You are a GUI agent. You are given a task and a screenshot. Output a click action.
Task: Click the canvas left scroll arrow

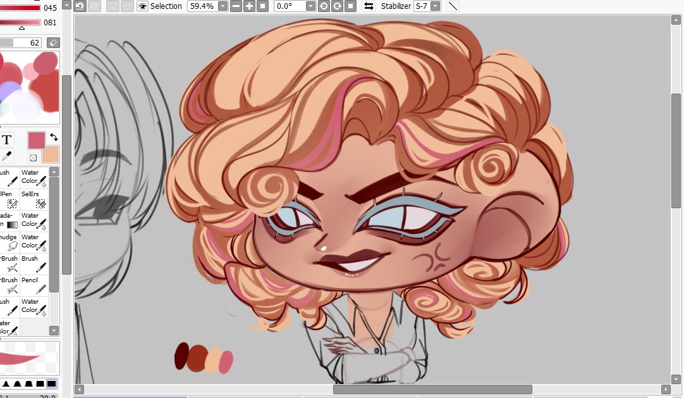click(79, 389)
